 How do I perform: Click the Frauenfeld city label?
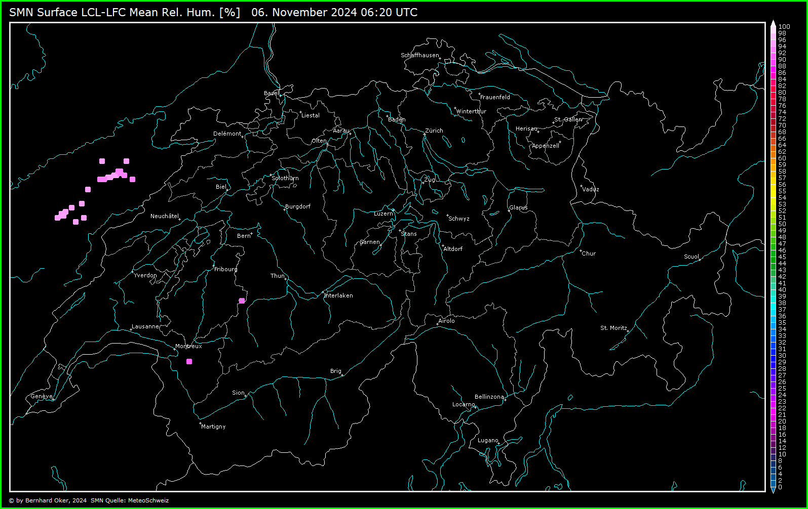(x=495, y=97)
